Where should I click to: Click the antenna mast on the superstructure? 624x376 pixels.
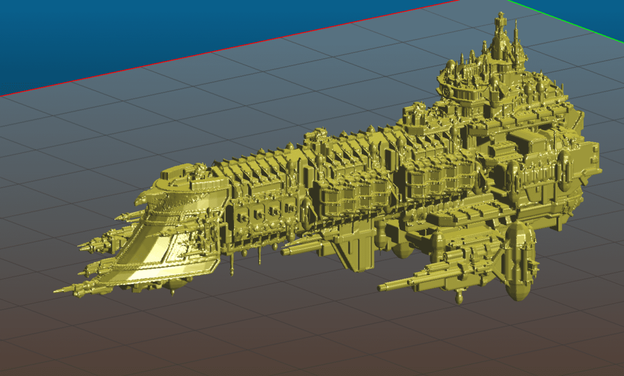(x=517, y=37)
